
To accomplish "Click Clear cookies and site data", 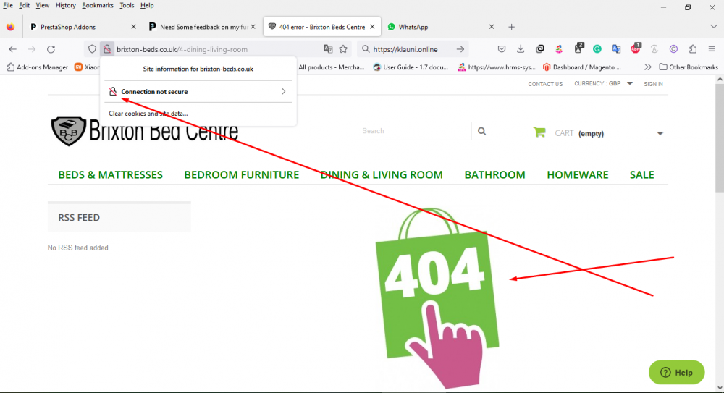I will click(148, 113).
